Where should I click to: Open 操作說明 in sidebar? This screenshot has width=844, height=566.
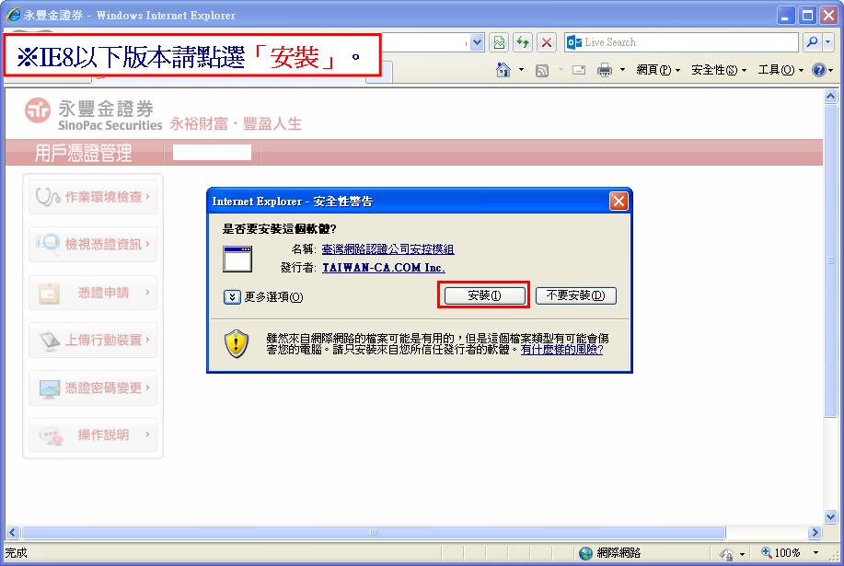pos(93,434)
